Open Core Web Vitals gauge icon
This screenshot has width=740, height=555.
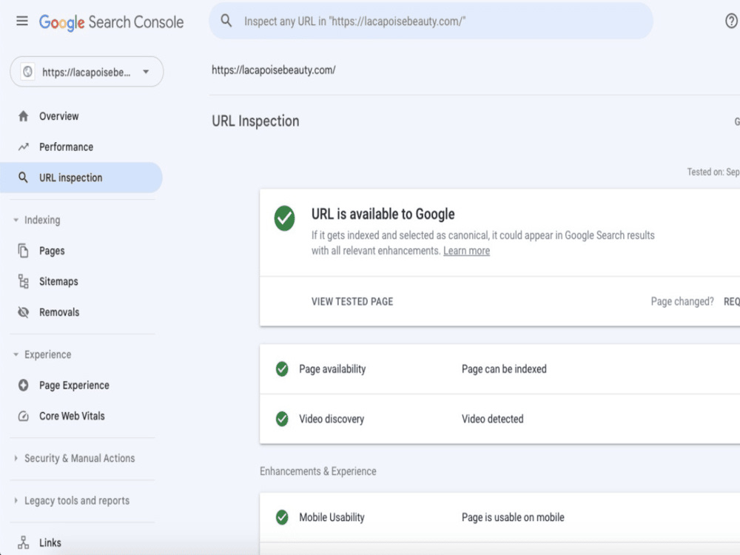[23, 416]
